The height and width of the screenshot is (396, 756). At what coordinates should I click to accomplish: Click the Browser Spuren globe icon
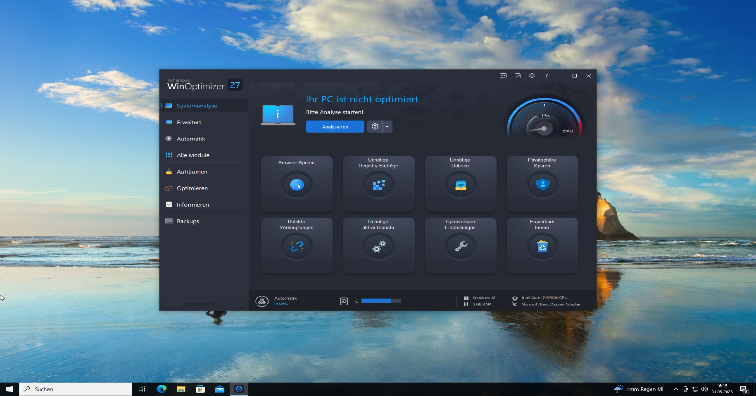click(297, 185)
